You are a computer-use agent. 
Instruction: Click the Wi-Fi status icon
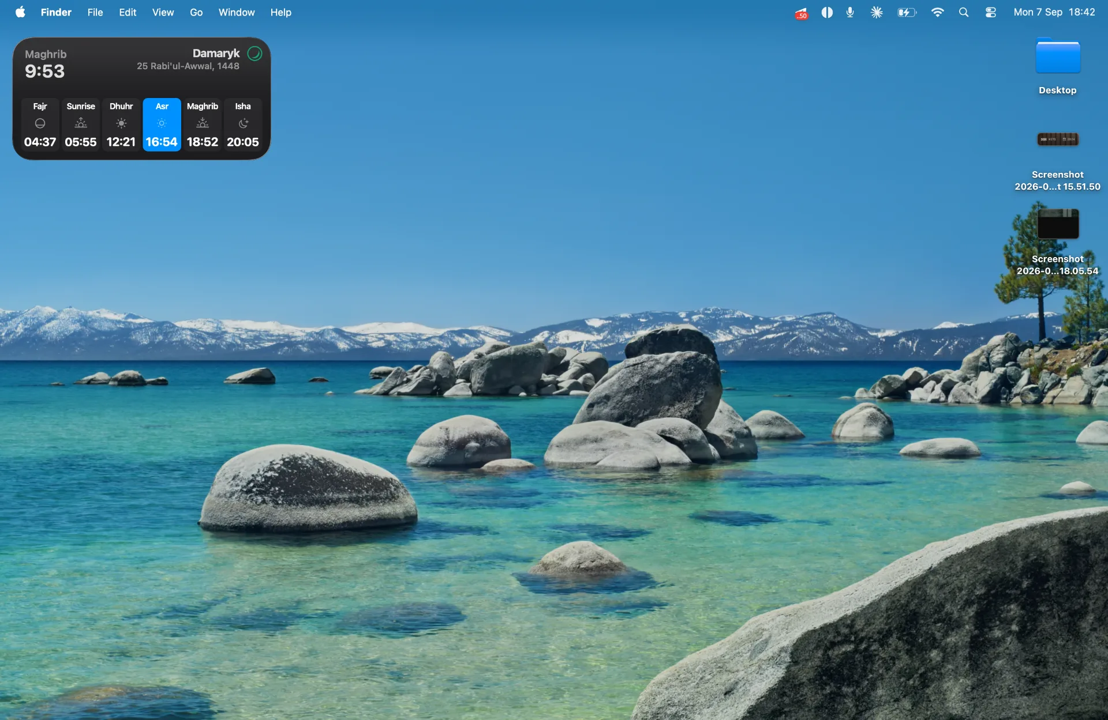point(937,12)
